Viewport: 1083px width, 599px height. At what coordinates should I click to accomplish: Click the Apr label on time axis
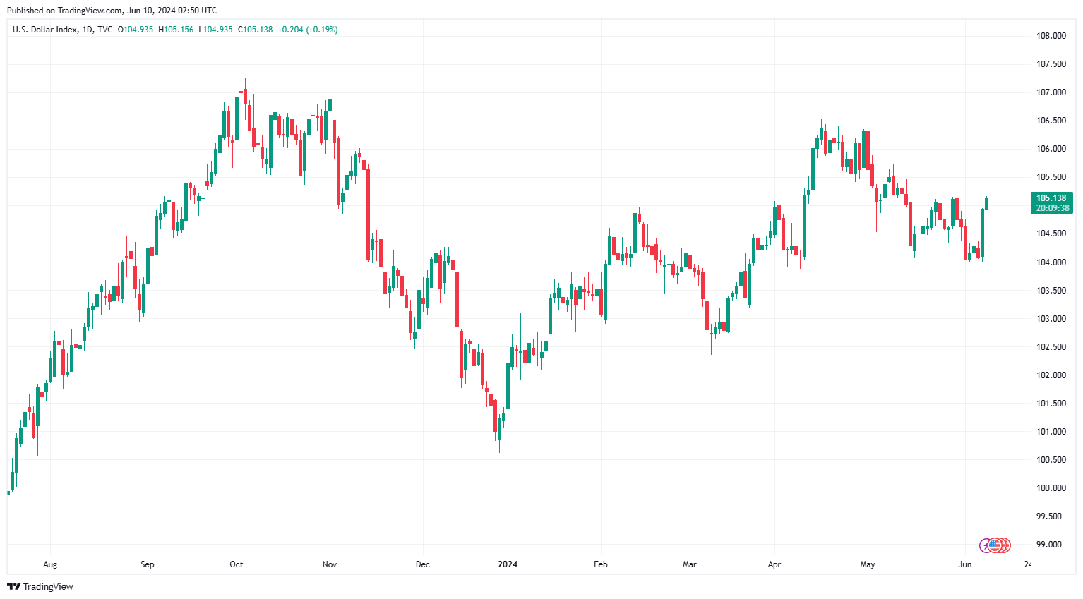tap(774, 564)
